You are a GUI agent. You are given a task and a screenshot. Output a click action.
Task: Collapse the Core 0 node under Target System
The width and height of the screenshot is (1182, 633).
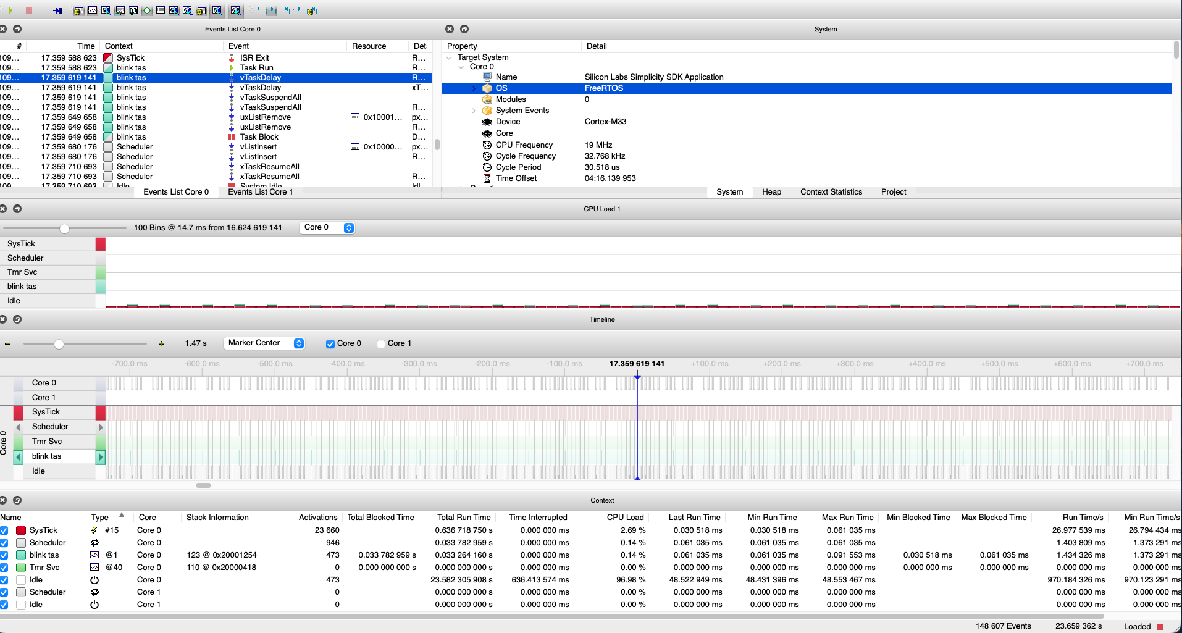click(x=461, y=67)
